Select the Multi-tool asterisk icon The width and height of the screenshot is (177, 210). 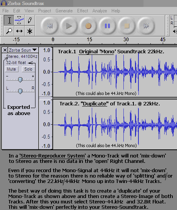[30, 31]
